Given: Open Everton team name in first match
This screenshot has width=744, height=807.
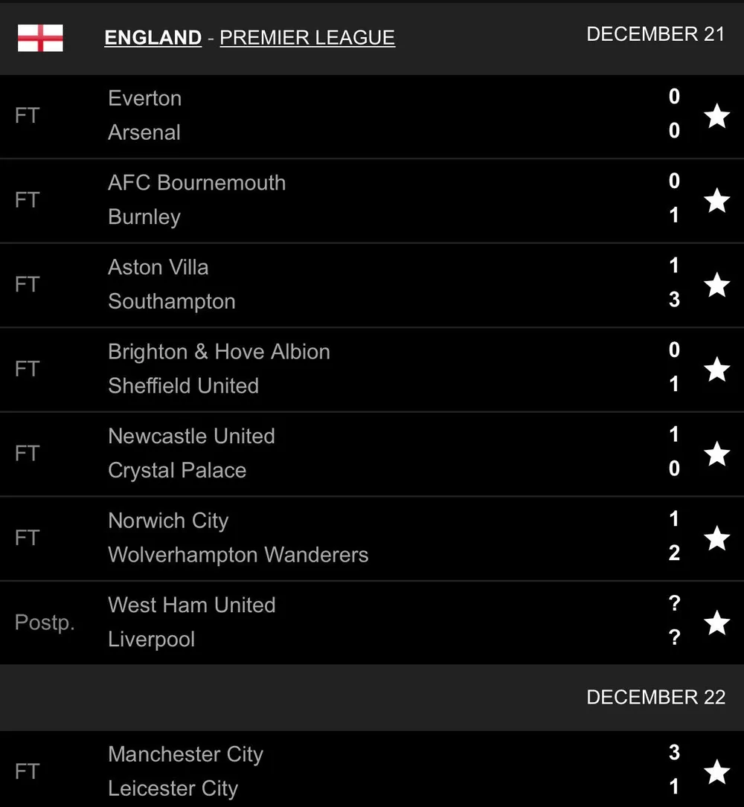Looking at the screenshot, I should 144,98.
